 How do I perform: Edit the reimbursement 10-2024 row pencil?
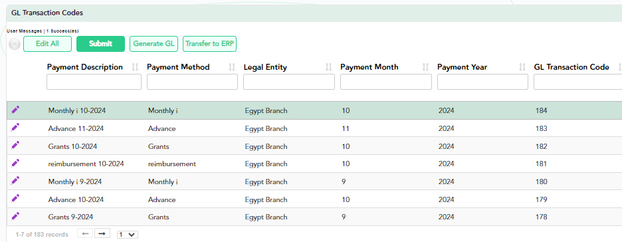pyautogui.click(x=15, y=163)
